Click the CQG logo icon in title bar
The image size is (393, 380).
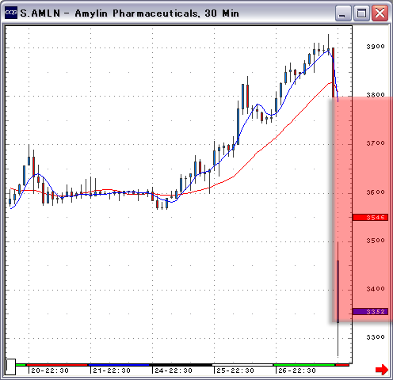(x=11, y=13)
